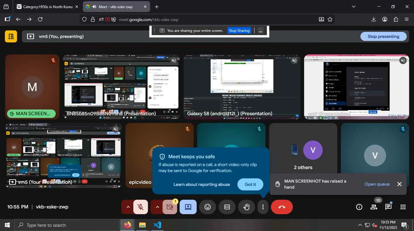
Task: Open the network tray icon
Action: click(367, 225)
